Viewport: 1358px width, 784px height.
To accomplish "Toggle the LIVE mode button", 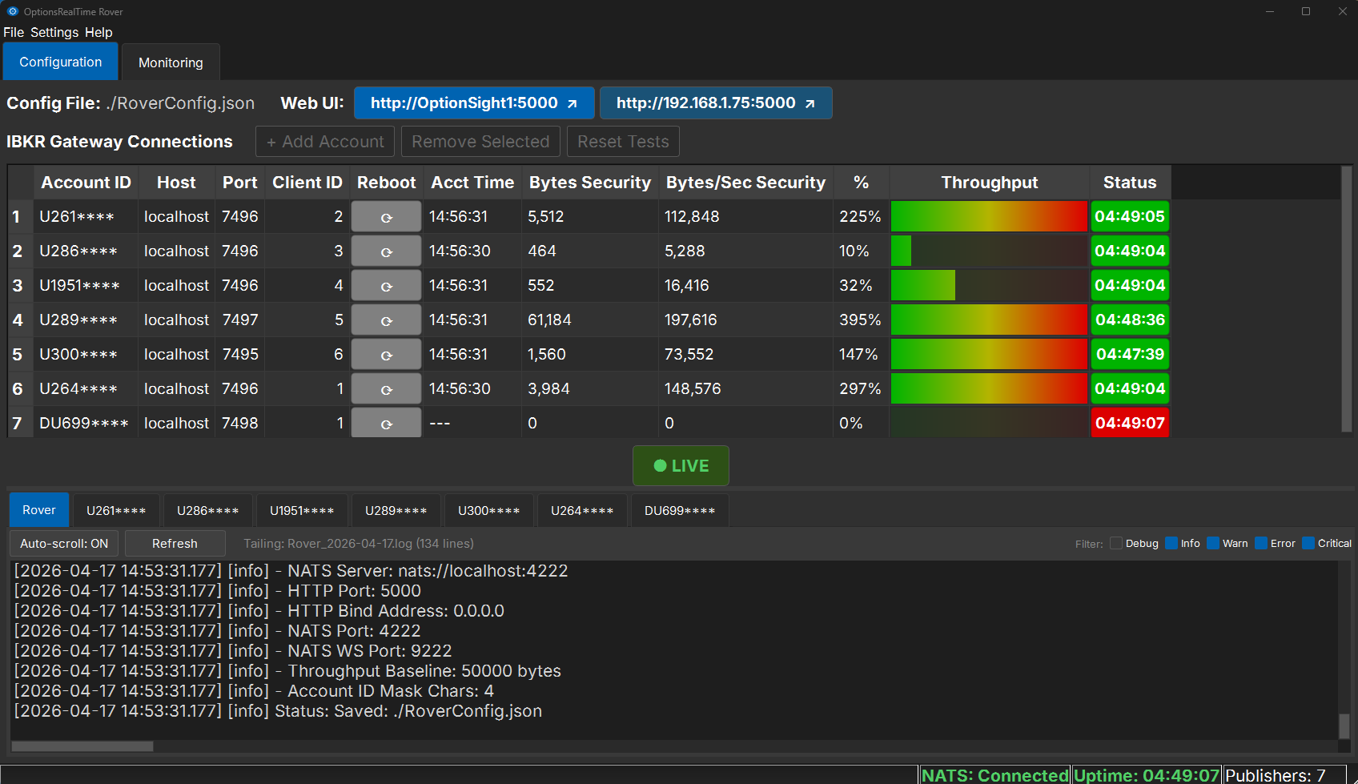I will 681,465.
